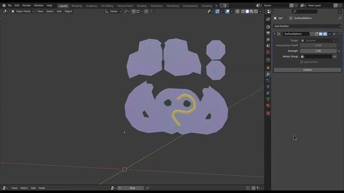344x193 pixels.
Task: Open the Particle properties tab icon
Action: (268, 80)
